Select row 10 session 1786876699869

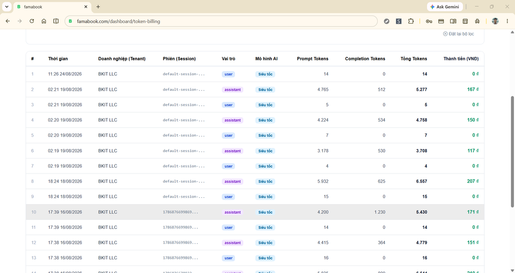click(255, 212)
